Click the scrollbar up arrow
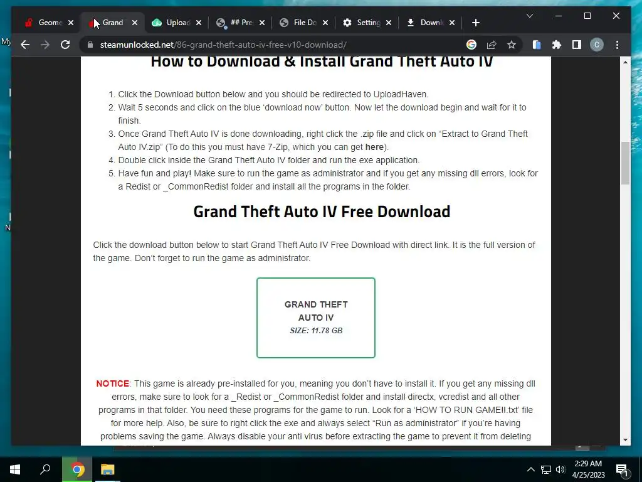Image resolution: width=642 pixels, height=482 pixels. pos(625,62)
